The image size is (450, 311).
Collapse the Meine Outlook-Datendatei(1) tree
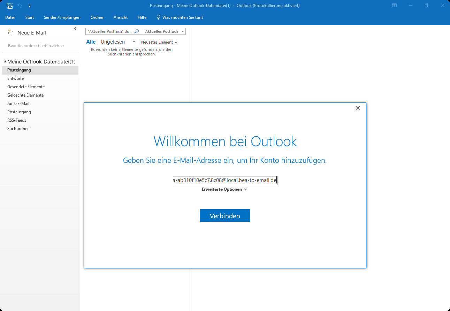pos(5,62)
